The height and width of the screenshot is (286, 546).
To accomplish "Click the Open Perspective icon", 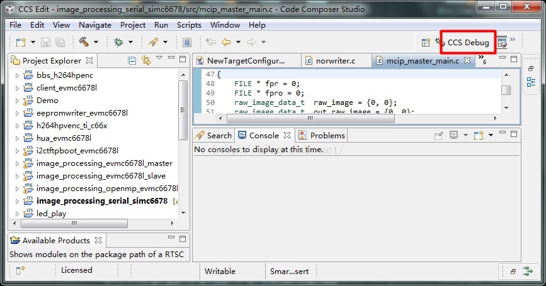I will tap(426, 42).
